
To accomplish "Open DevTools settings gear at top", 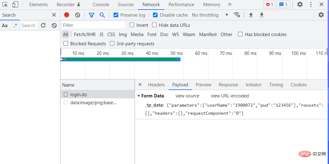I will (x=300, y=4).
